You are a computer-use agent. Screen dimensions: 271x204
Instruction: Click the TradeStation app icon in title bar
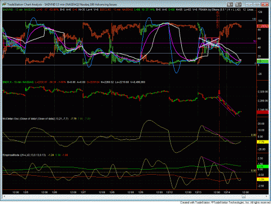point(4,4)
